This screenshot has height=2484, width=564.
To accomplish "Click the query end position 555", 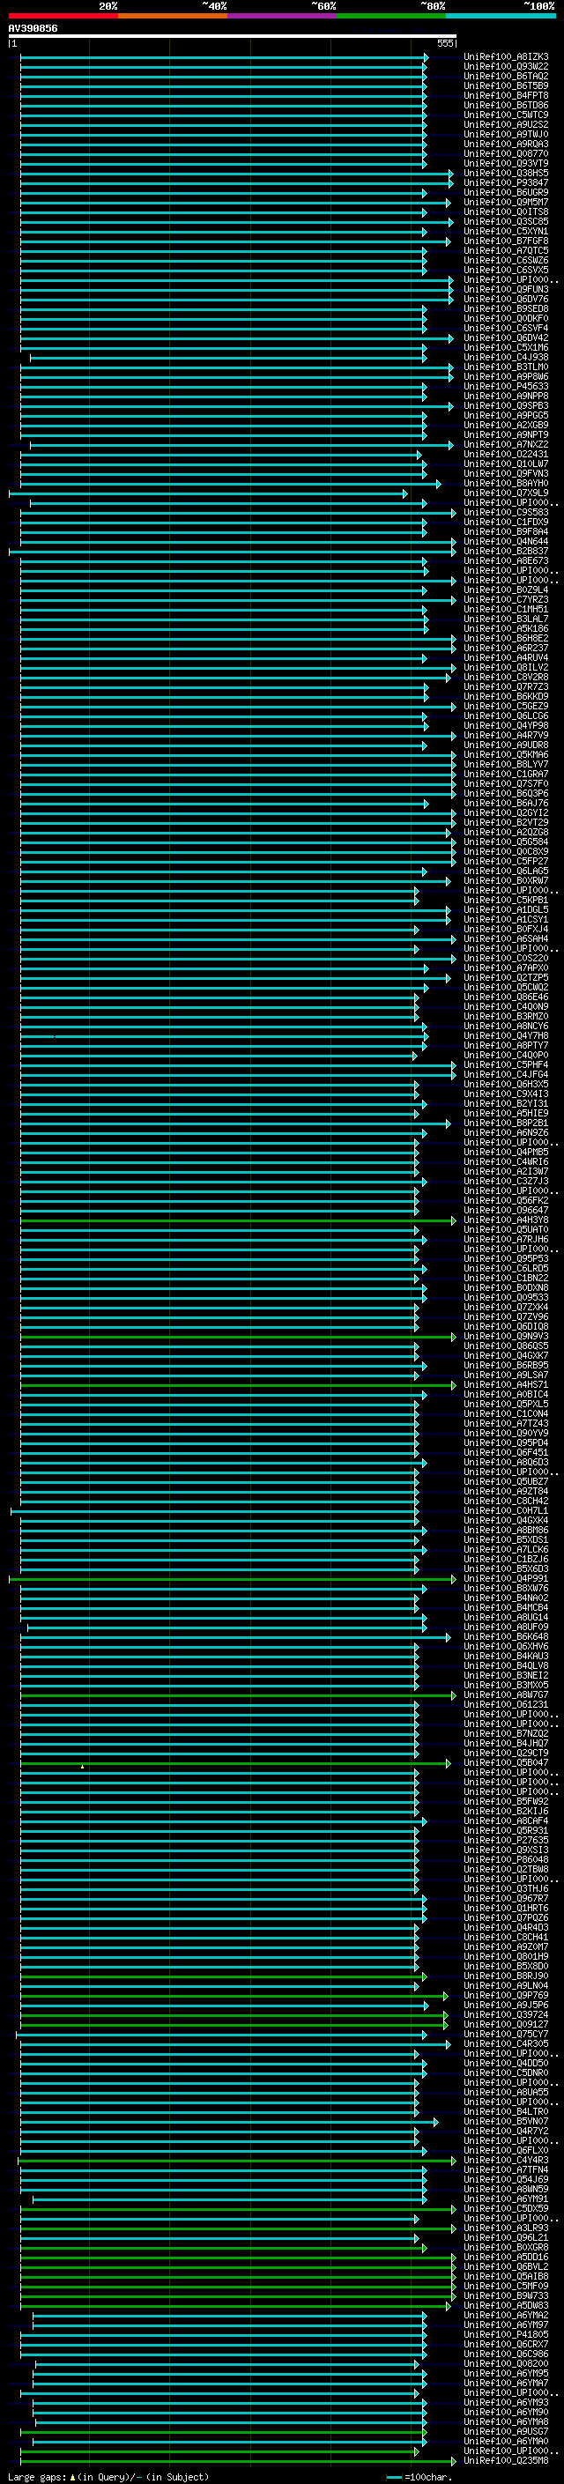I will (x=444, y=43).
